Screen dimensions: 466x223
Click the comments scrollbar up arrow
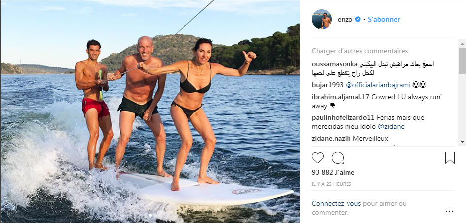[x=462, y=44]
